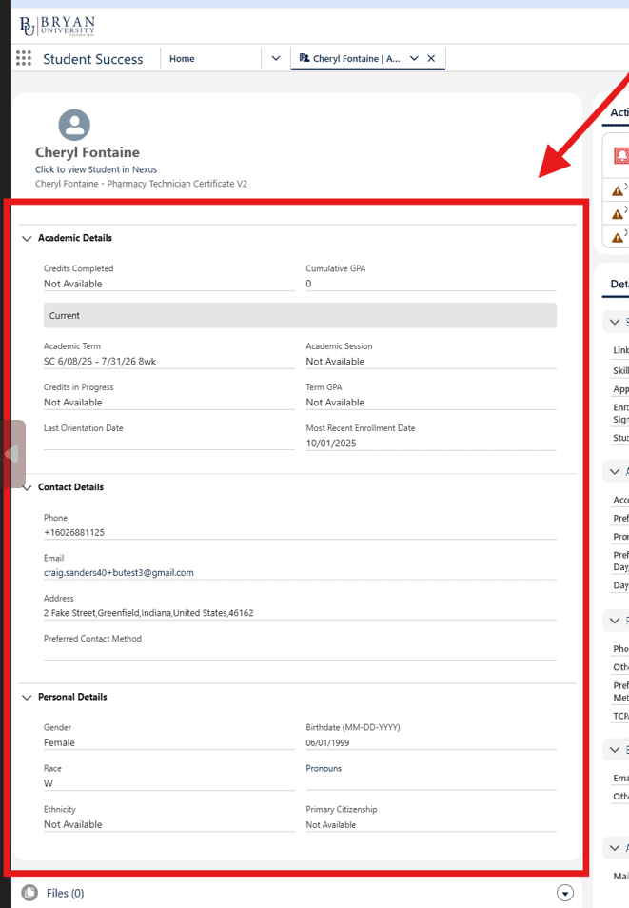Open the Files section dropdown menu button
The height and width of the screenshot is (908, 629).
click(564, 893)
